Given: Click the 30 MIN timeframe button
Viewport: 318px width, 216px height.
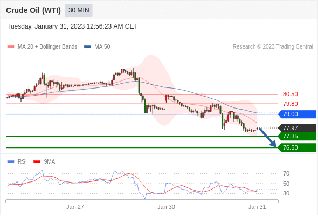Looking at the screenshot, I should (x=79, y=10).
